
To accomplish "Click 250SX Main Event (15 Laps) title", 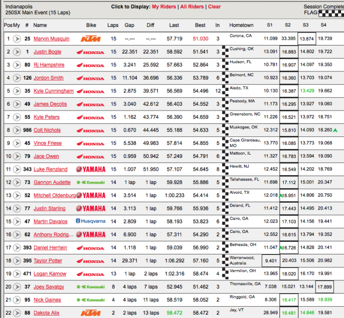I will [38, 13].
